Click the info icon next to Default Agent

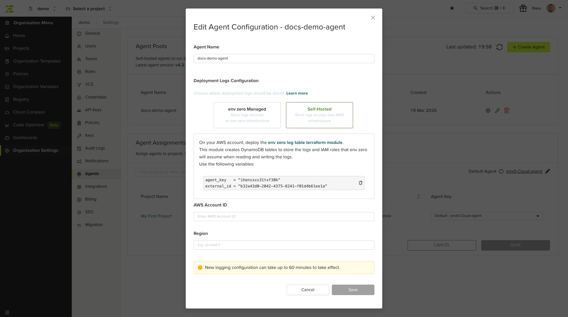click(x=501, y=171)
